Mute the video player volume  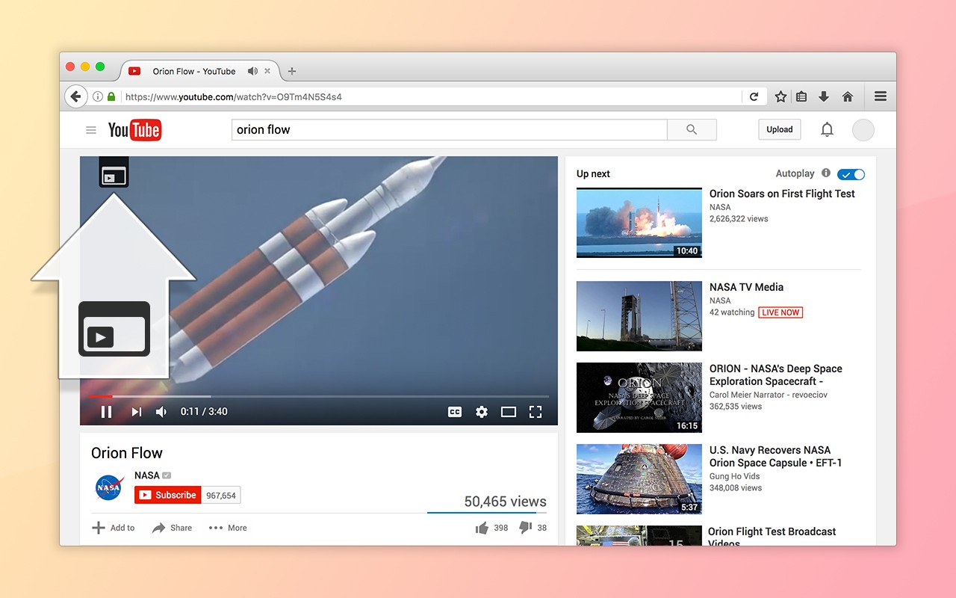(161, 412)
